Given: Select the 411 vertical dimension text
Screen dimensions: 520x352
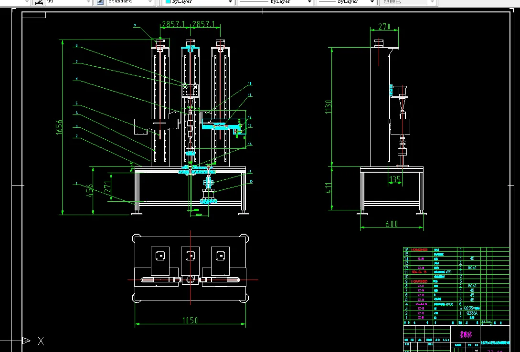Looking at the screenshot, I should coord(329,188).
